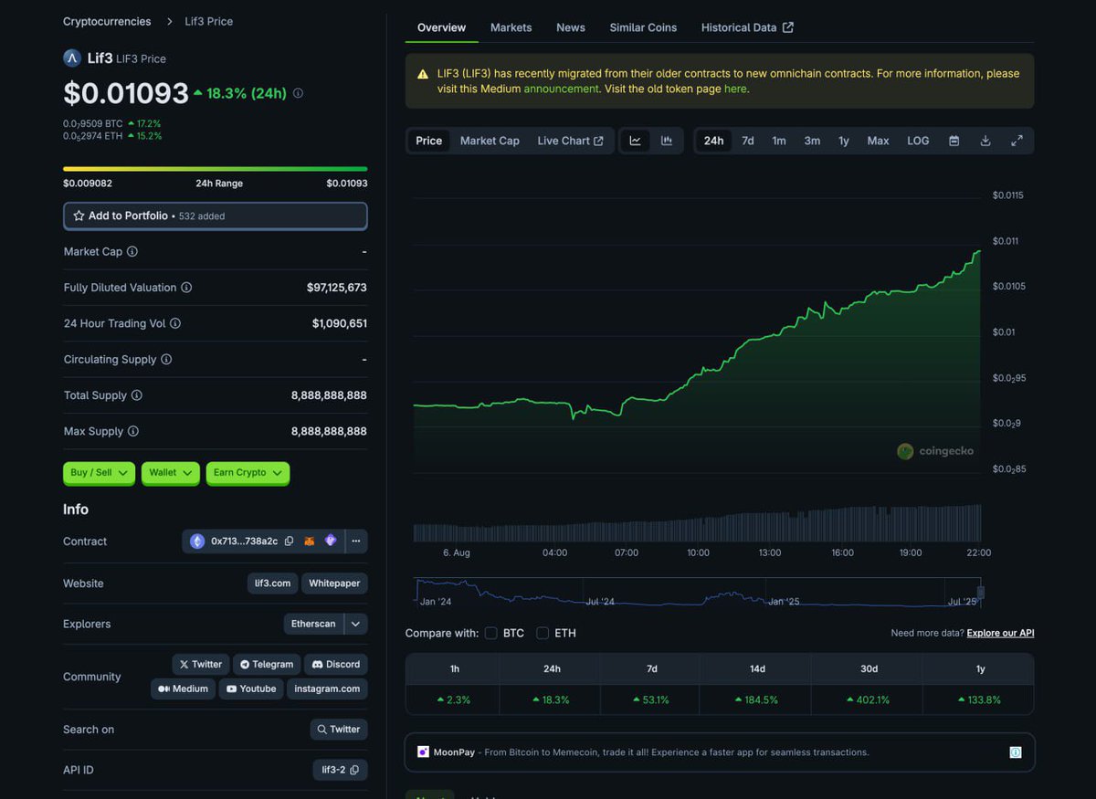Click the Lif3 coin logo icon

[72, 58]
